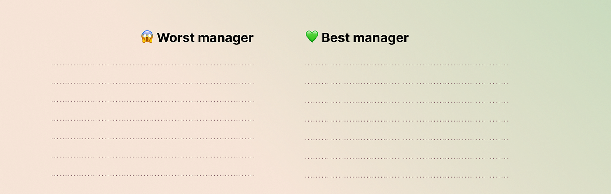Click first dotted line under Worst manager

[x=153, y=65]
